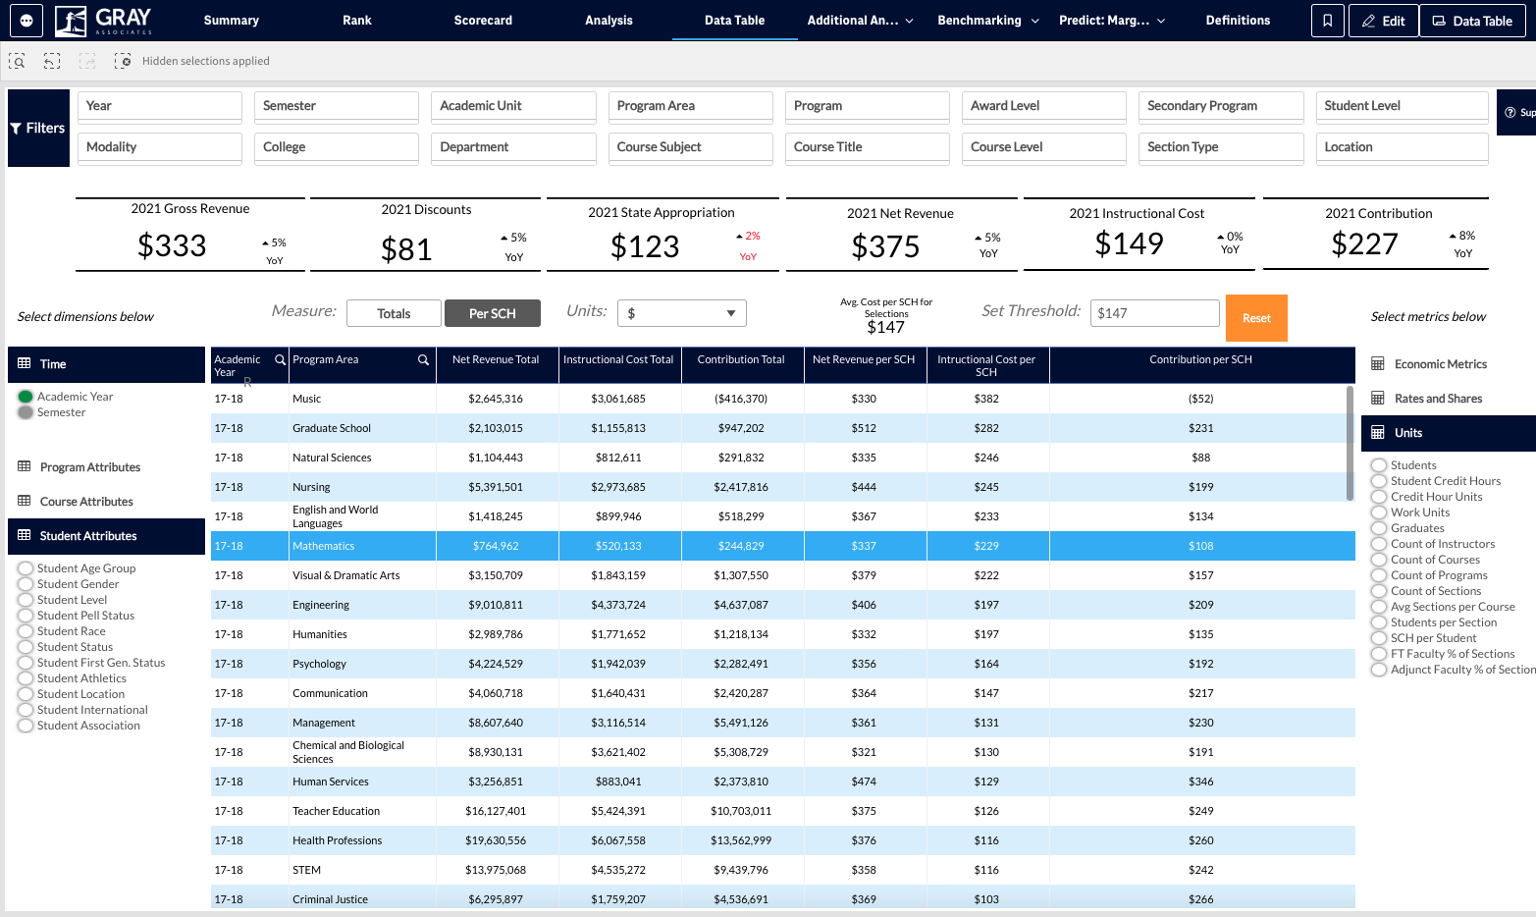Click the orange Reset button

click(x=1256, y=318)
